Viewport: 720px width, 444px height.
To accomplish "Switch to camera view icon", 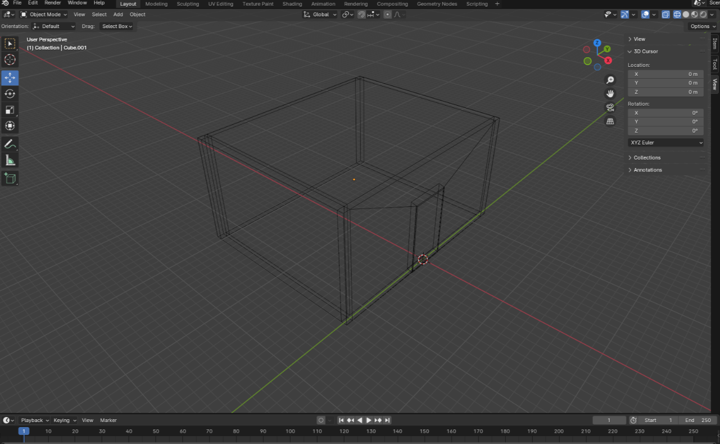I will click(x=610, y=107).
